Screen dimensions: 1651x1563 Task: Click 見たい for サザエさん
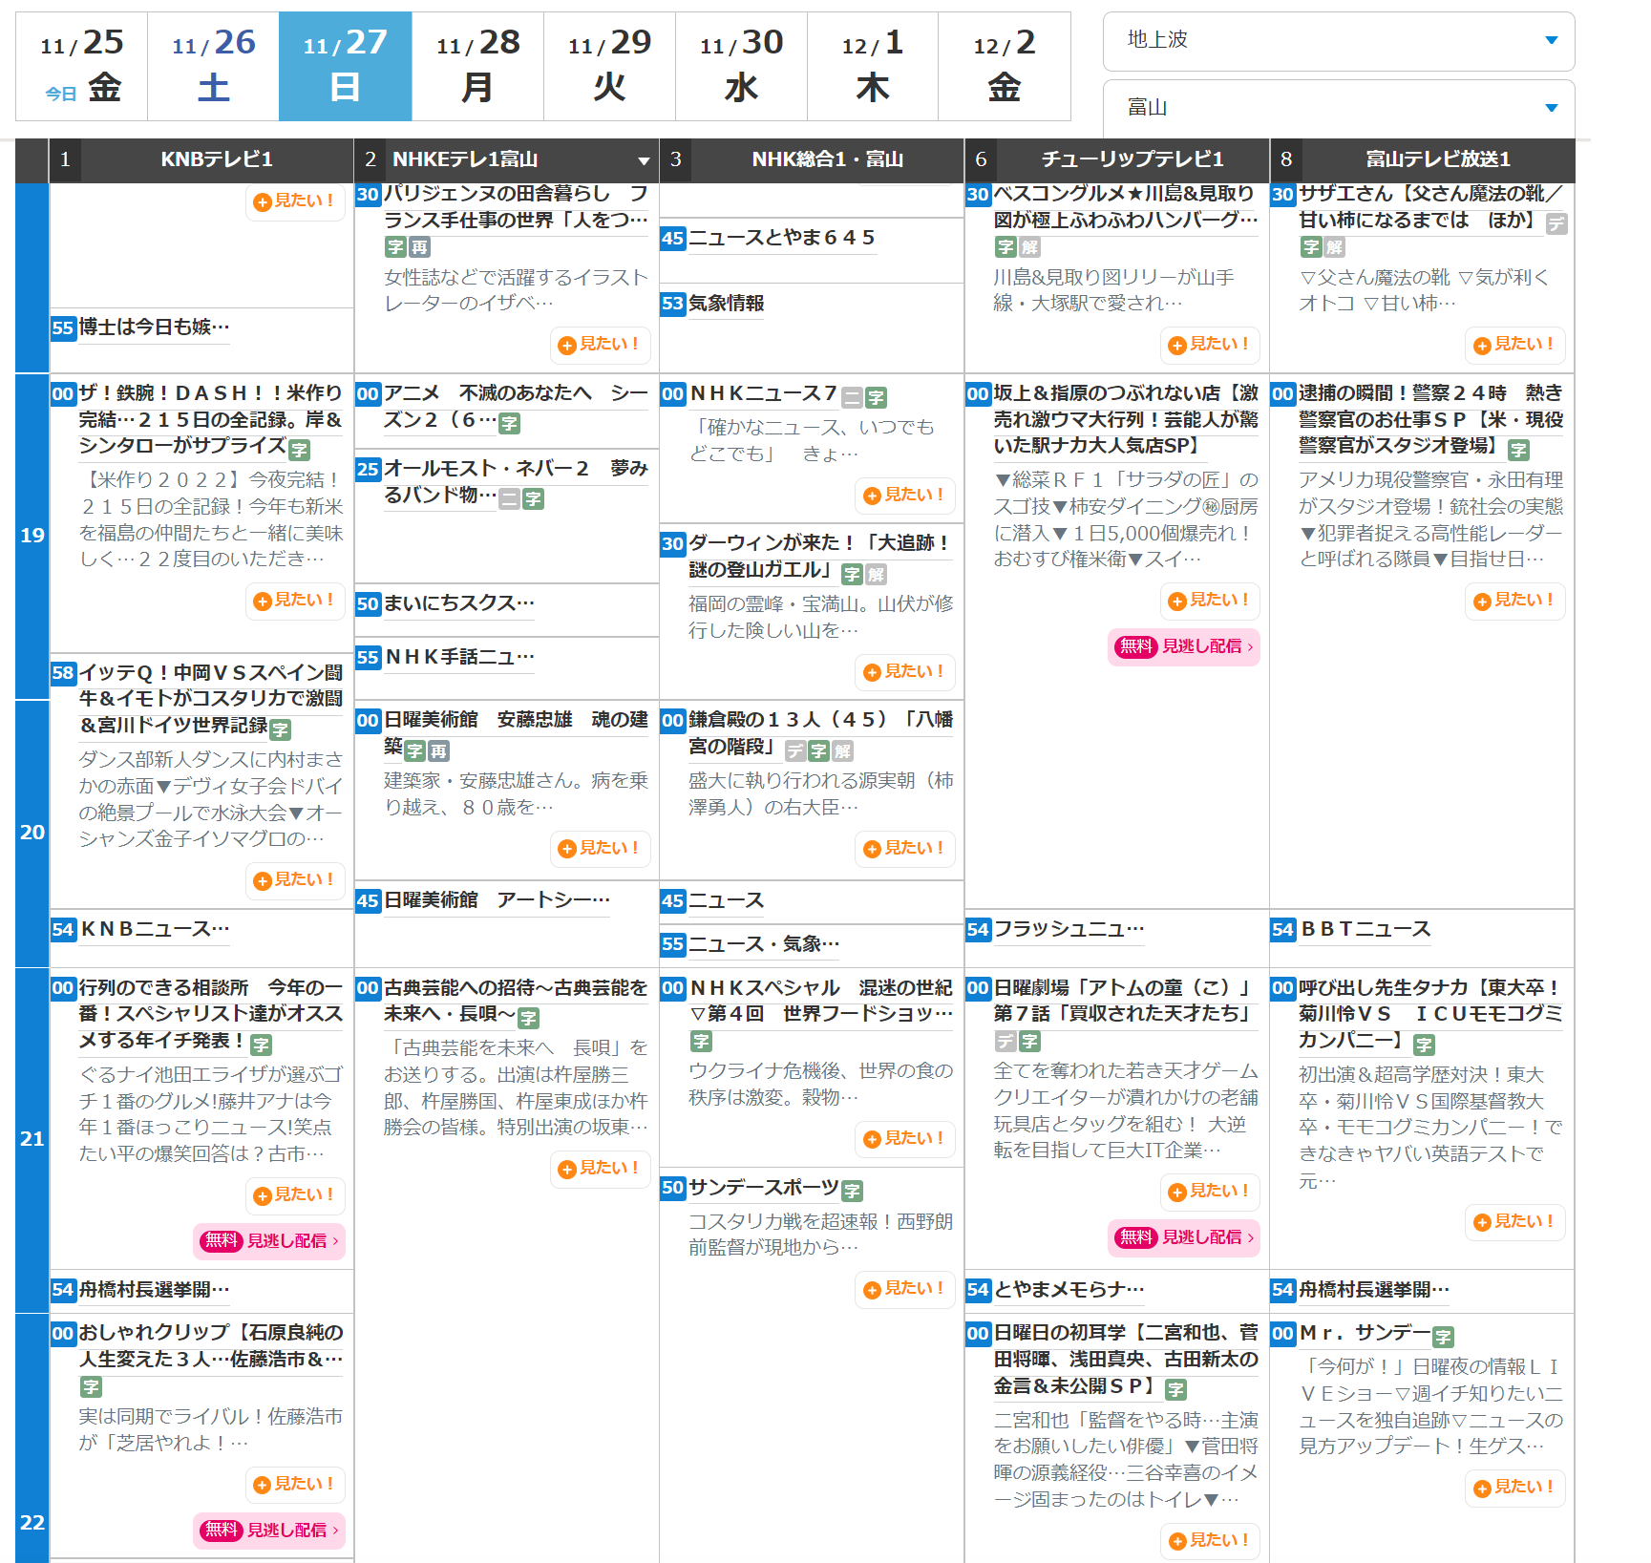pyautogui.click(x=1514, y=345)
